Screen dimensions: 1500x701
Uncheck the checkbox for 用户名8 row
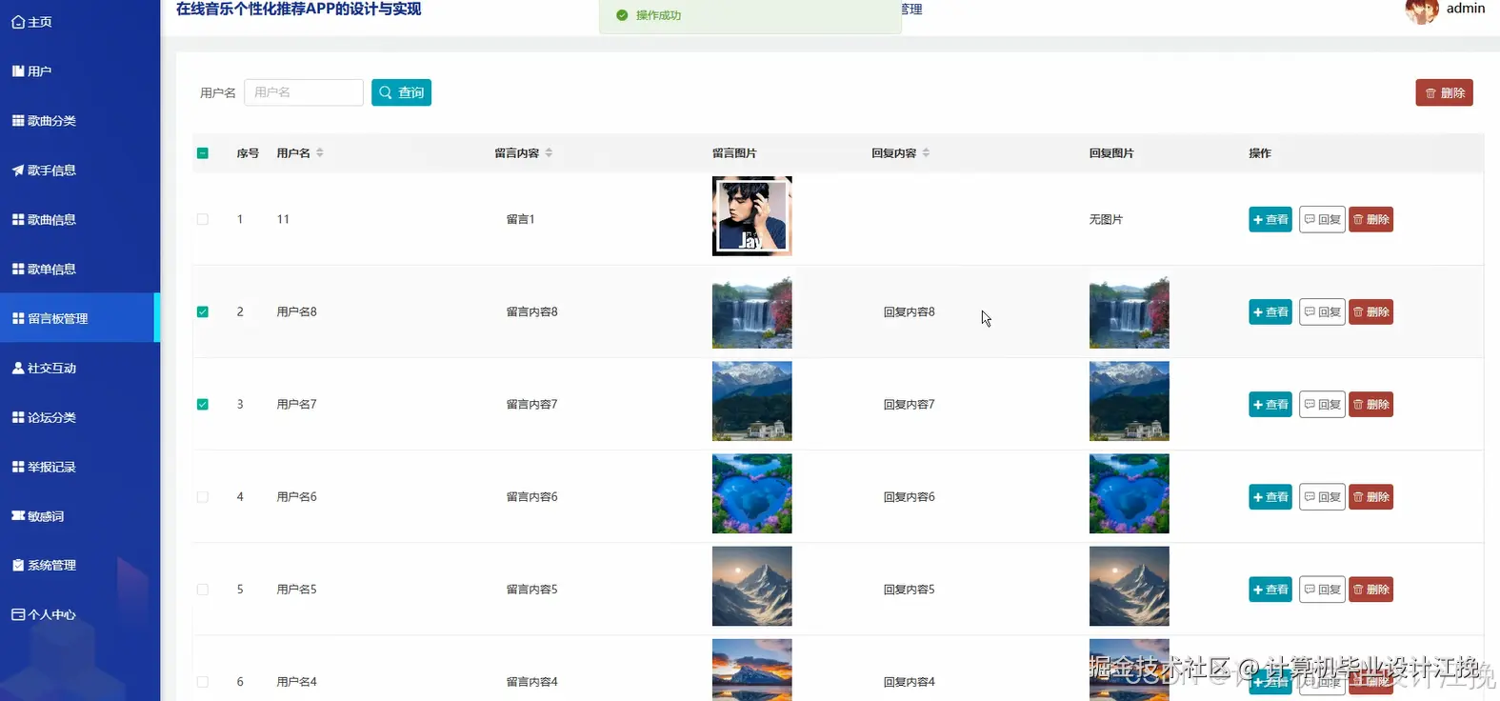point(203,311)
